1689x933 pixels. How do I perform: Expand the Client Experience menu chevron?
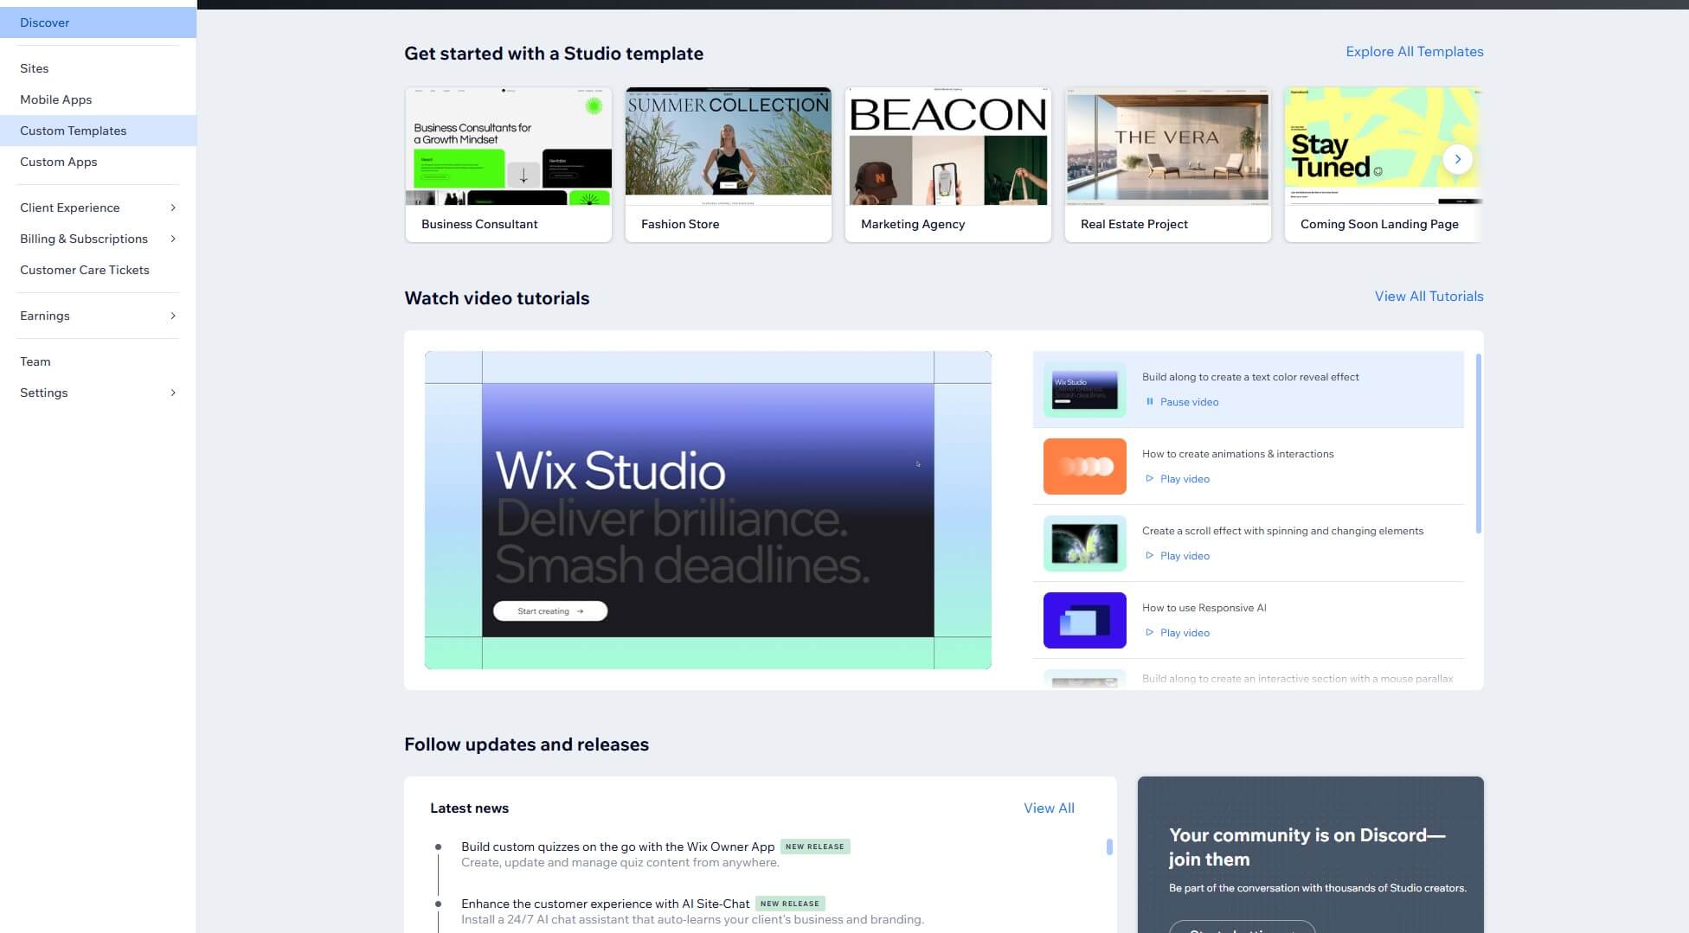pyautogui.click(x=173, y=208)
